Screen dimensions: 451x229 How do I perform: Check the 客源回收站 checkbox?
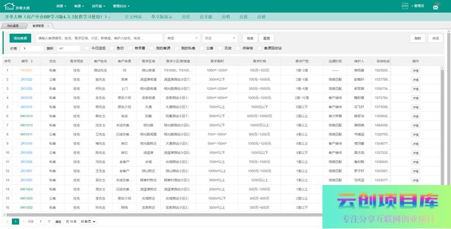259,49
